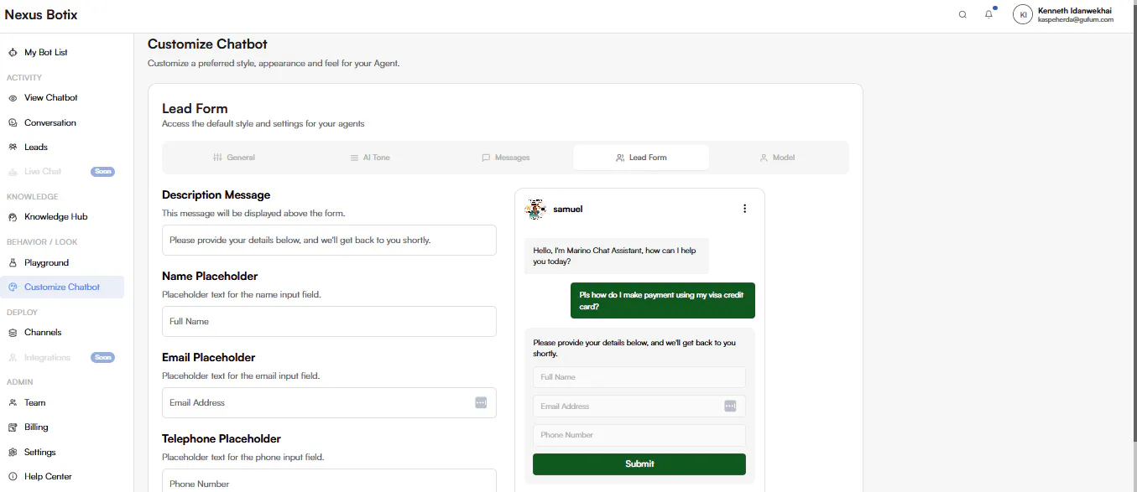Focus the Telephone Placeholder input field
The width and height of the screenshot is (1137, 492).
329,481
